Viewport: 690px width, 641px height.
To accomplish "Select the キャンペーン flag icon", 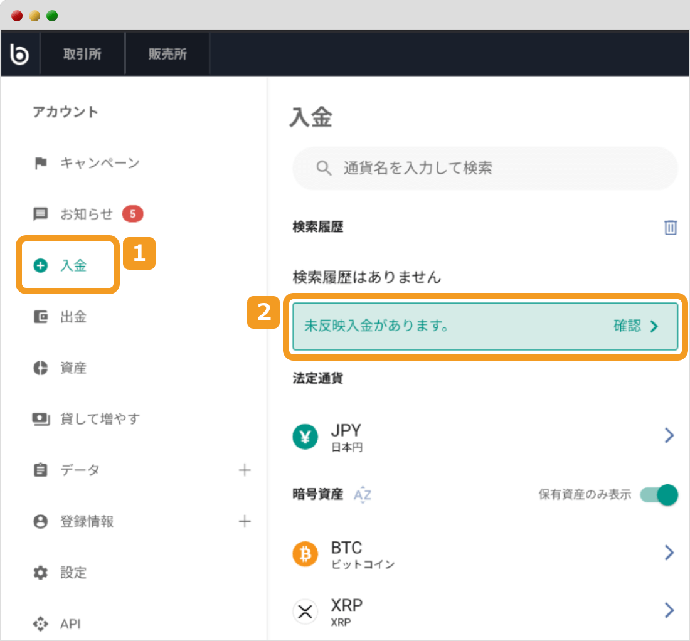I will click(40, 162).
